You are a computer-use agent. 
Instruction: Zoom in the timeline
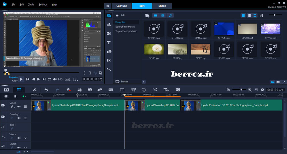(250, 90)
